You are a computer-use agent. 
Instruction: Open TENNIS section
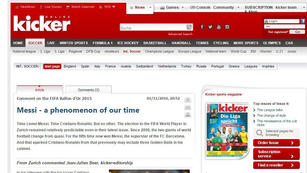point(202,43)
